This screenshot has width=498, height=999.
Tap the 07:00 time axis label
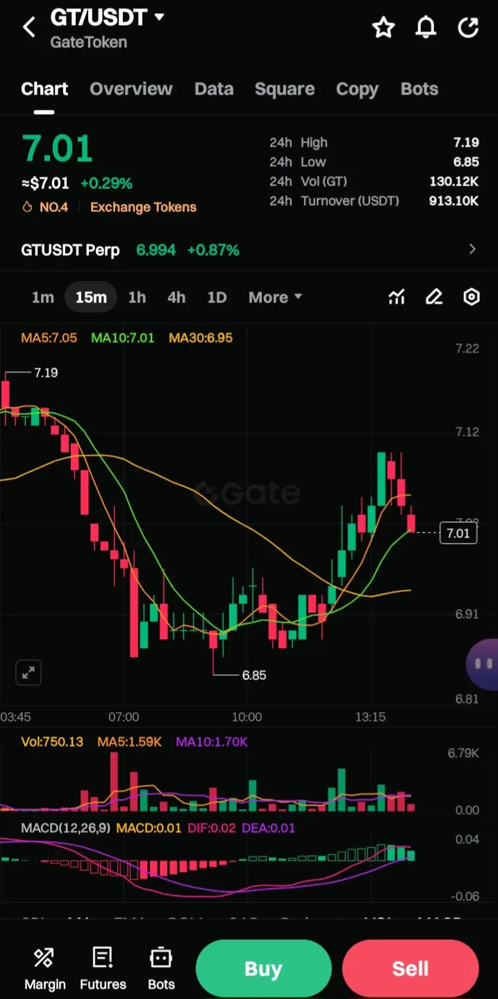124,717
